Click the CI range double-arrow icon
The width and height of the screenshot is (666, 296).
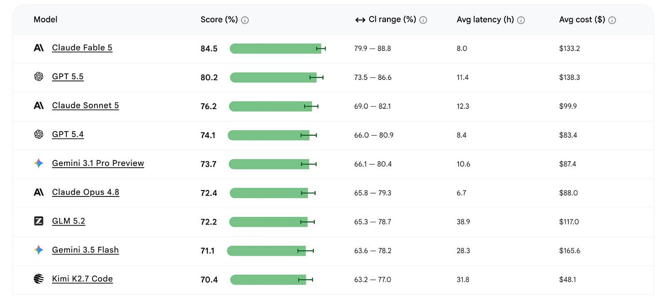point(360,20)
